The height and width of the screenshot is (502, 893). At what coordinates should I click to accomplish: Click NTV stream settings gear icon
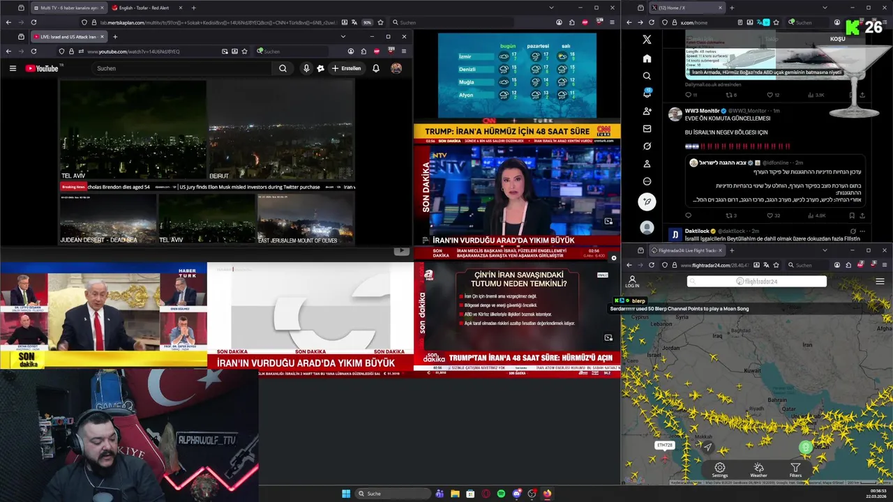(613, 258)
